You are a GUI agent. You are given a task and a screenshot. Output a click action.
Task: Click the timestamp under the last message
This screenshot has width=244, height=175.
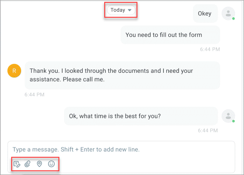click(208, 131)
